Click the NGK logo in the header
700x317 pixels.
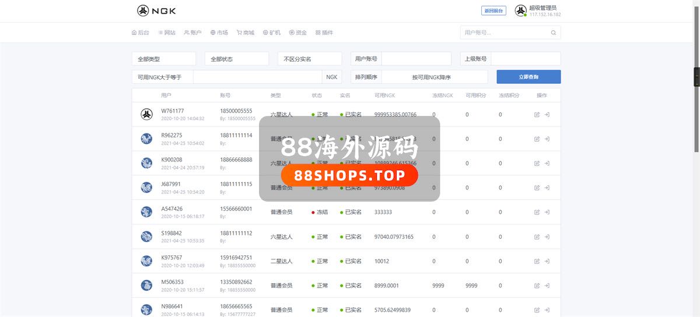(x=156, y=10)
